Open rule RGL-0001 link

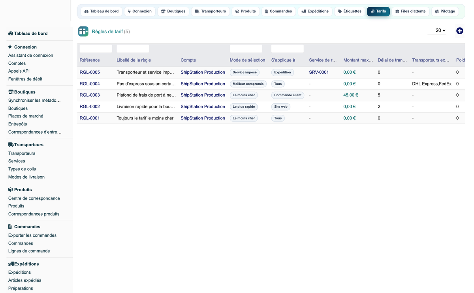coord(90,118)
